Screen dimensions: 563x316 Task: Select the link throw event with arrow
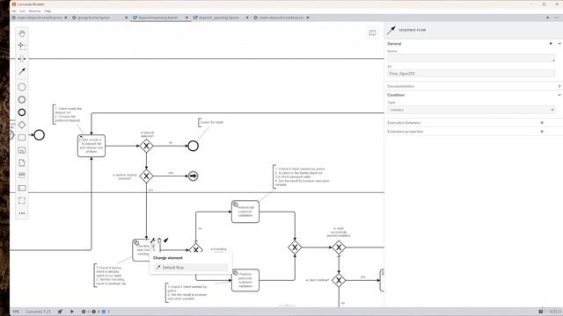pyautogui.click(x=194, y=176)
